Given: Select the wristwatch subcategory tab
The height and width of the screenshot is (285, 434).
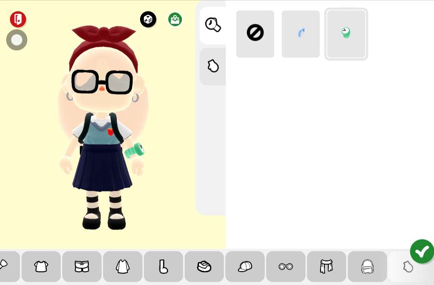Looking at the screenshot, I should 213,25.
